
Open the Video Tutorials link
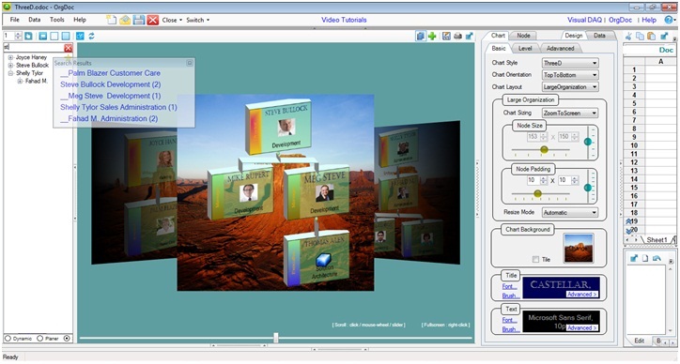click(x=344, y=20)
